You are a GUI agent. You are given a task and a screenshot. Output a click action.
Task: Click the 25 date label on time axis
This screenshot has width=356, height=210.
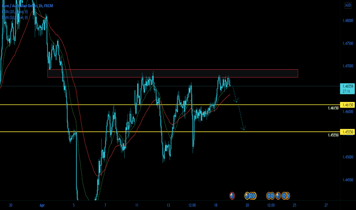[x=295, y=205]
